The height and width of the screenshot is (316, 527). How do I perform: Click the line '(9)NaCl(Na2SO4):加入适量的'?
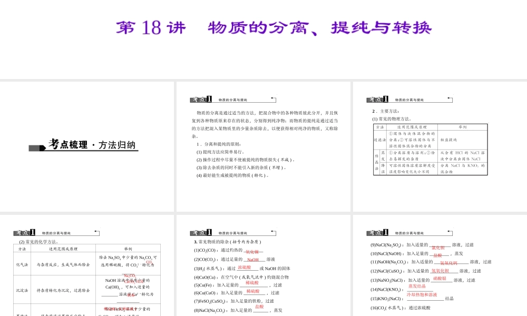tap(422, 245)
